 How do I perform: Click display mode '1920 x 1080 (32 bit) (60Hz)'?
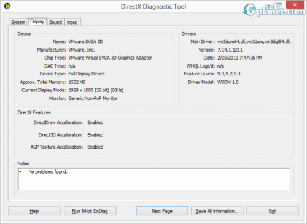pyautogui.click(x=96, y=90)
